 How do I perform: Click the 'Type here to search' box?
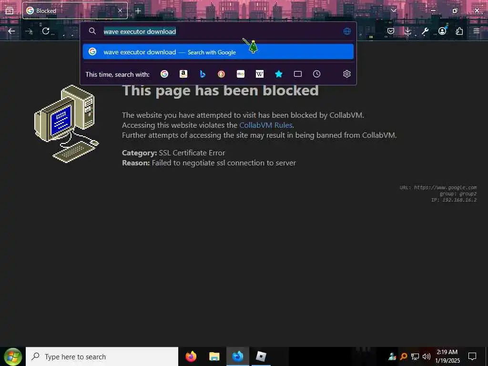pyautogui.click(x=102, y=356)
